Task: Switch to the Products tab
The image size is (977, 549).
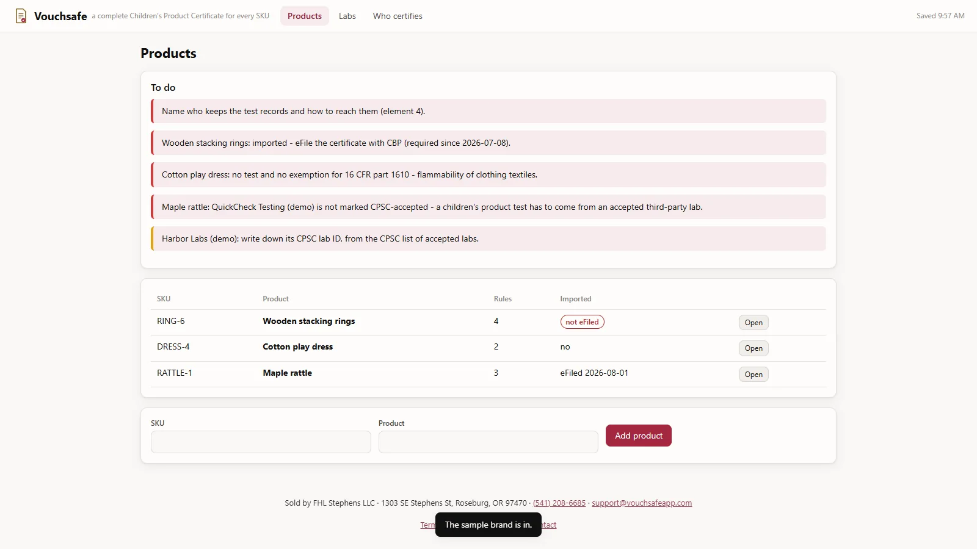Action: click(x=305, y=16)
